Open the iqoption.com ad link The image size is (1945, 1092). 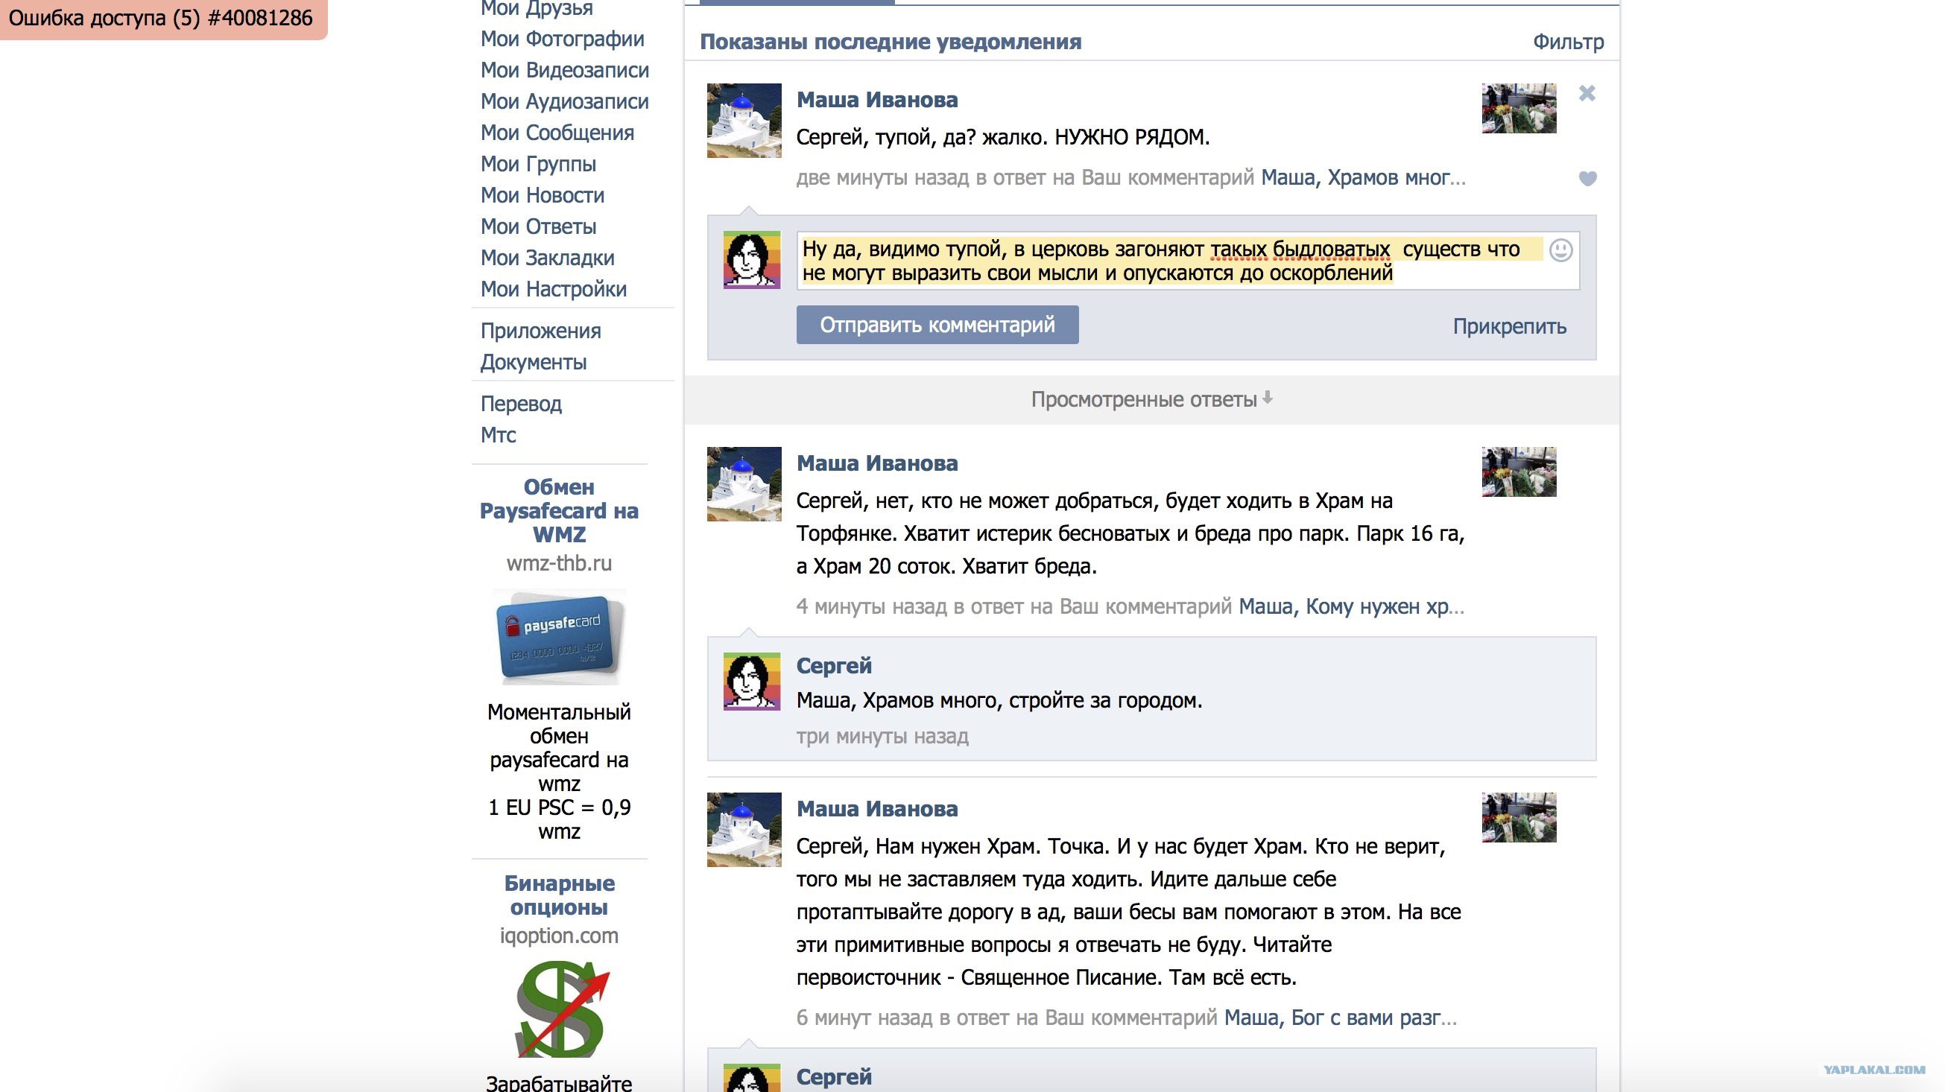[560, 936]
